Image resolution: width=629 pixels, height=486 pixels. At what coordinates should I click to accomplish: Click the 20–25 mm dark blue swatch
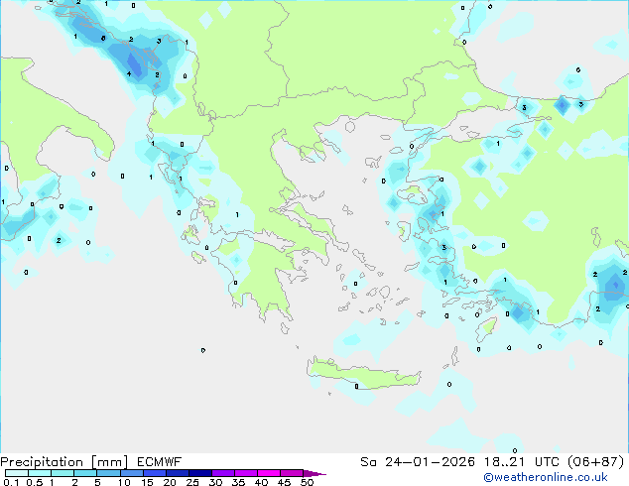pyautogui.click(x=177, y=473)
